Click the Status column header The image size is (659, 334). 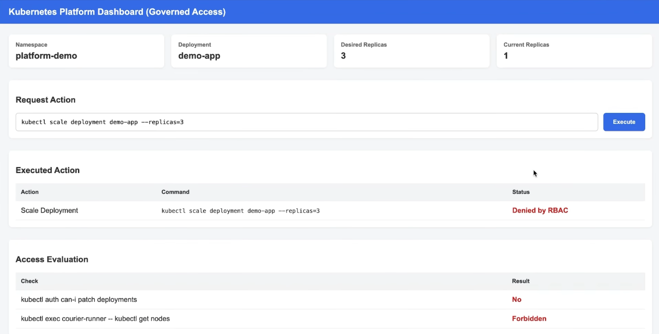(x=521, y=192)
